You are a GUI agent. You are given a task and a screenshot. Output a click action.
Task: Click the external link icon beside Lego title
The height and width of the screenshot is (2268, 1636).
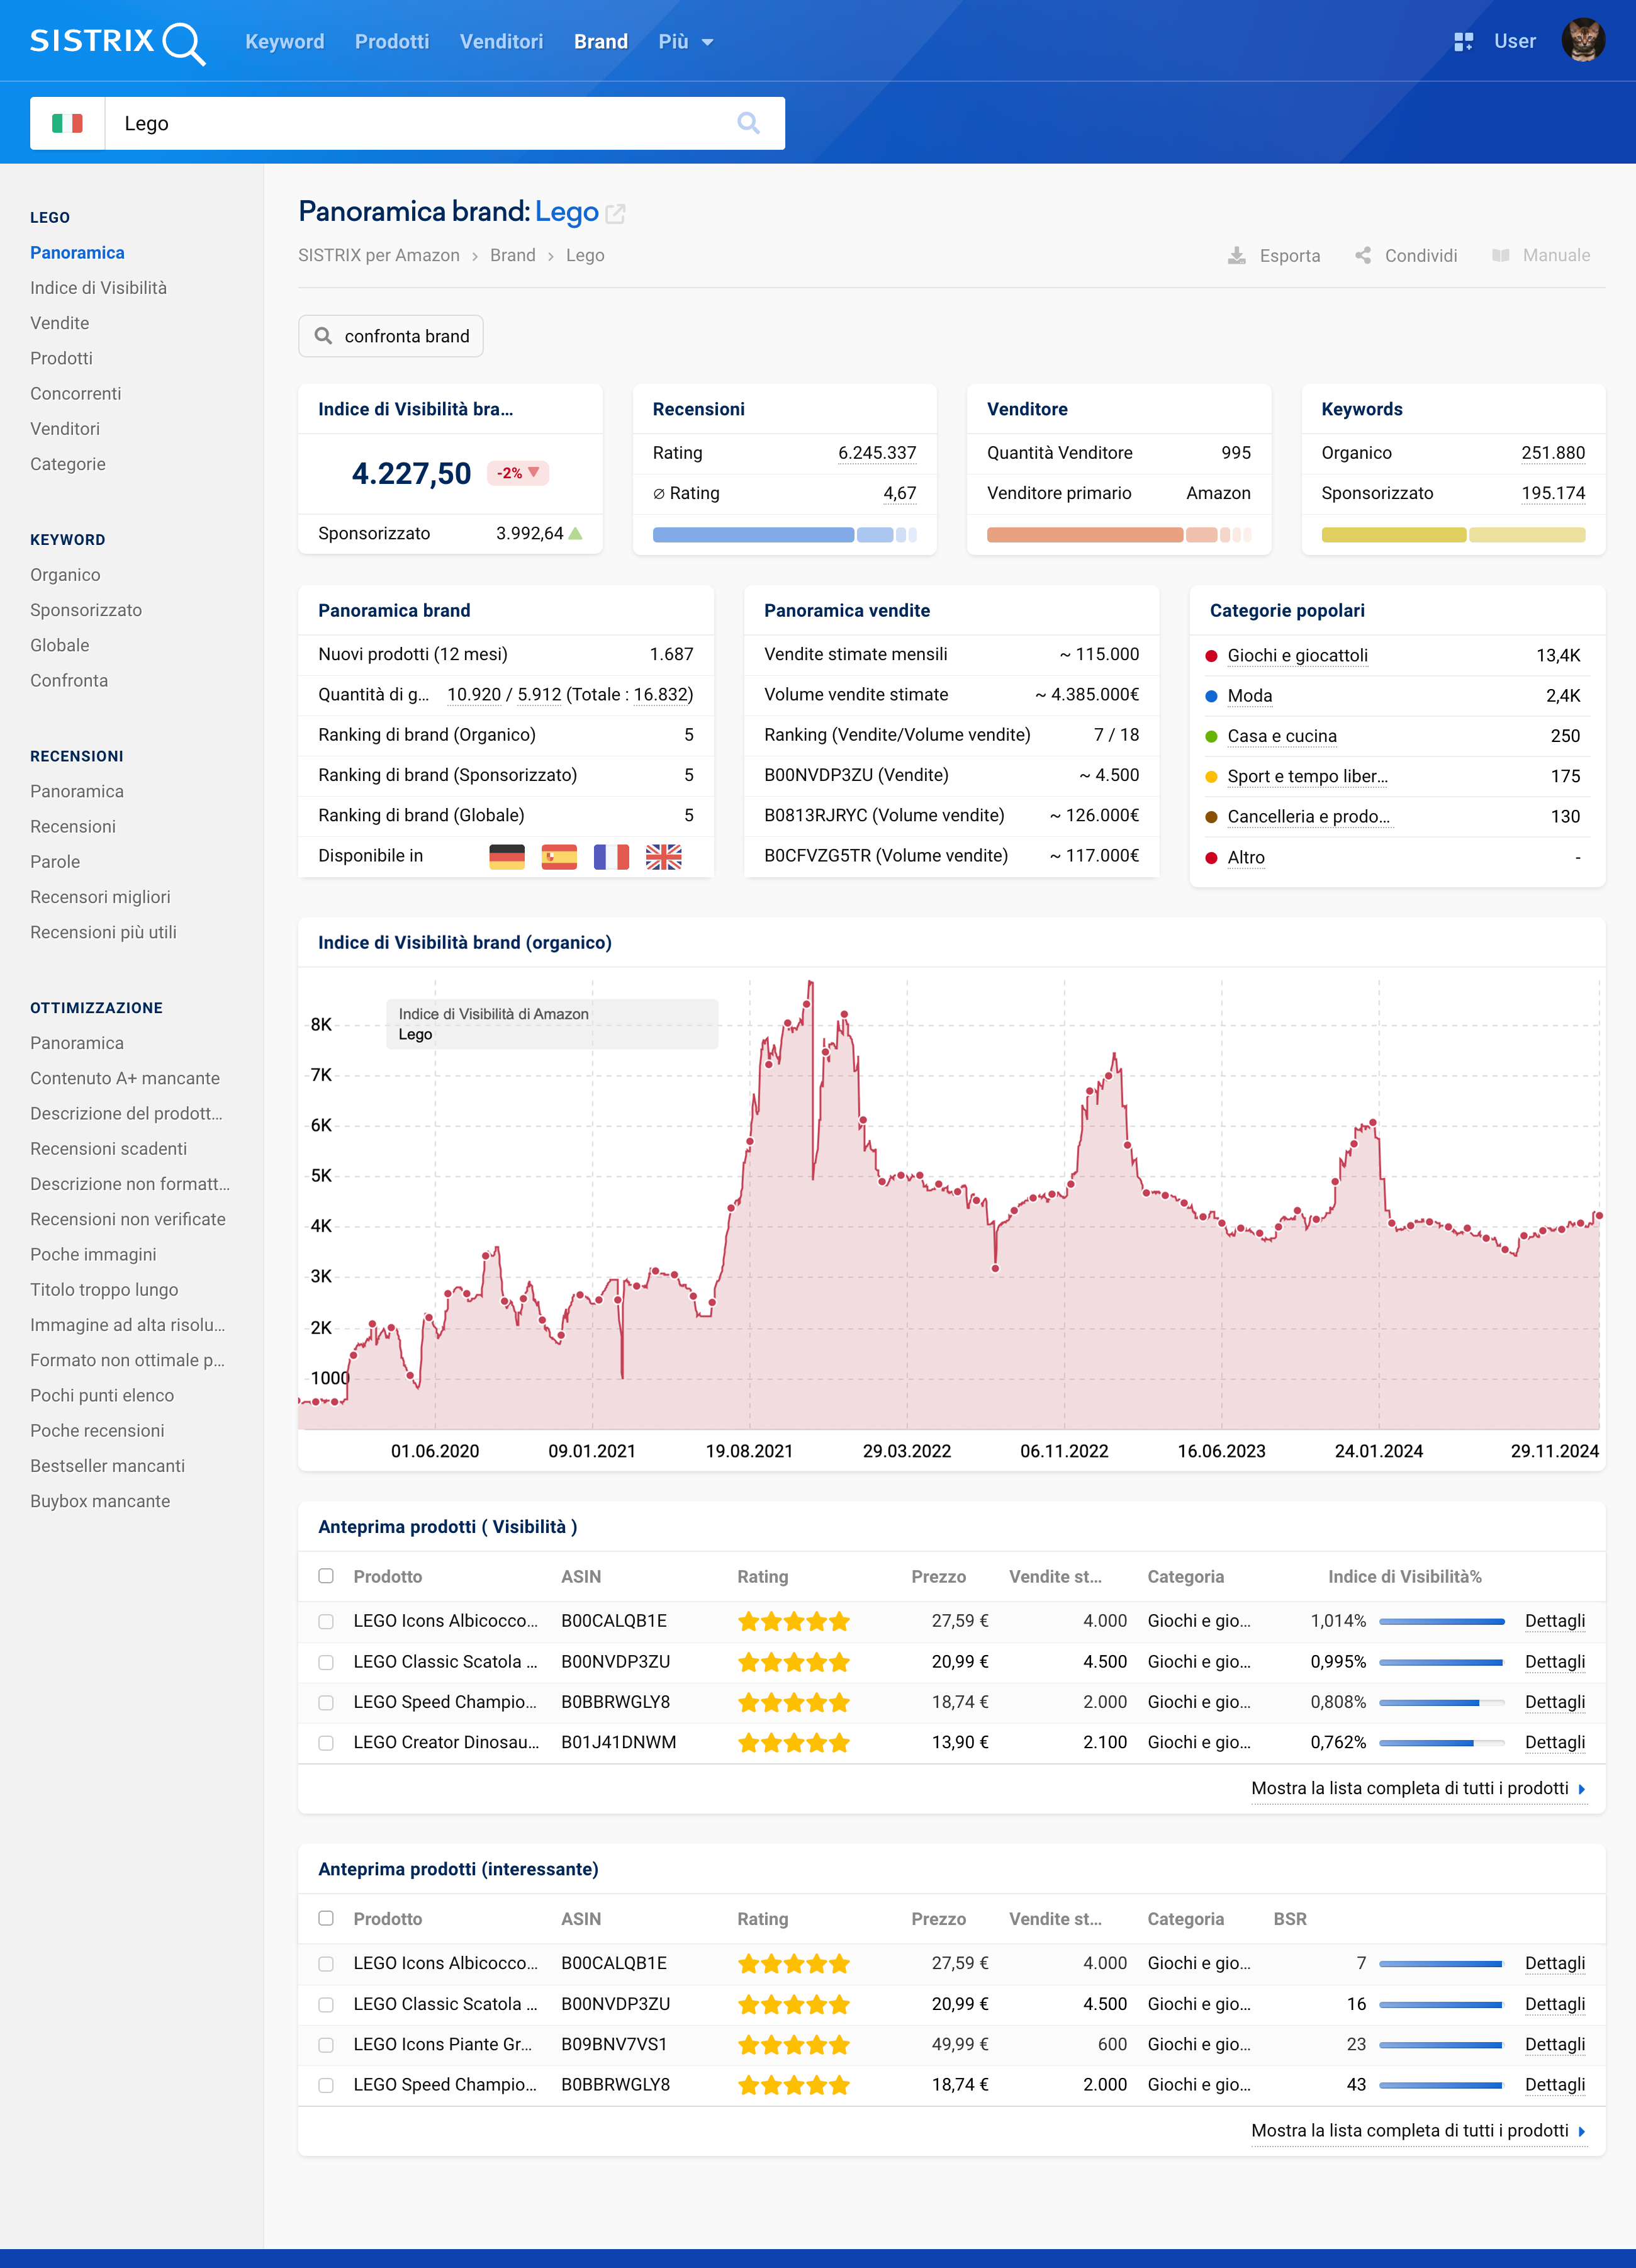click(615, 213)
